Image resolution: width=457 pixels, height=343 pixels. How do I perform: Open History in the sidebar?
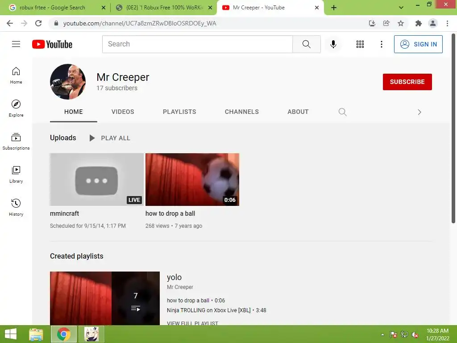[x=16, y=207]
